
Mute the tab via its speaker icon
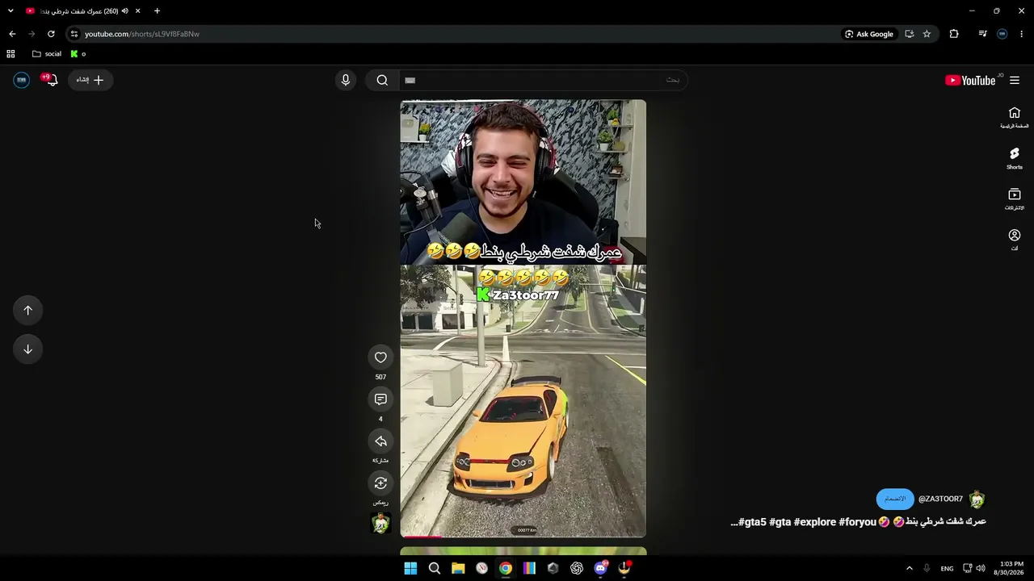[x=125, y=11]
